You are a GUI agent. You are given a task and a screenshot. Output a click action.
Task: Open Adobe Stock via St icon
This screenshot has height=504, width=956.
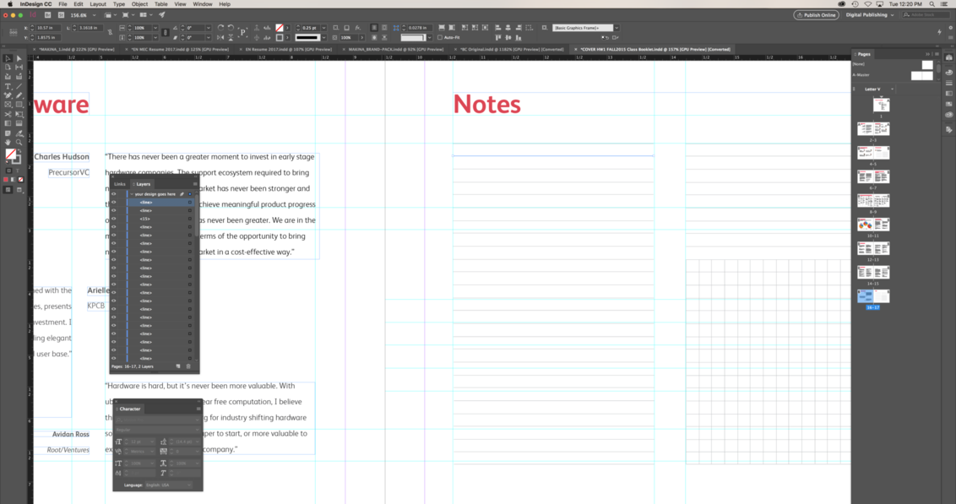click(x=61, y=14)
